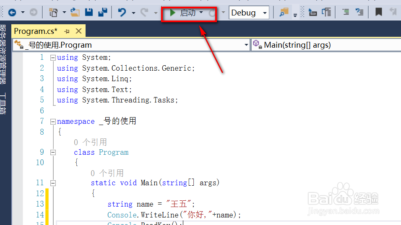This screenshot has height=225, width=401.
Task: Click the second indent-style icon before Comment
Action: [326, 12]
